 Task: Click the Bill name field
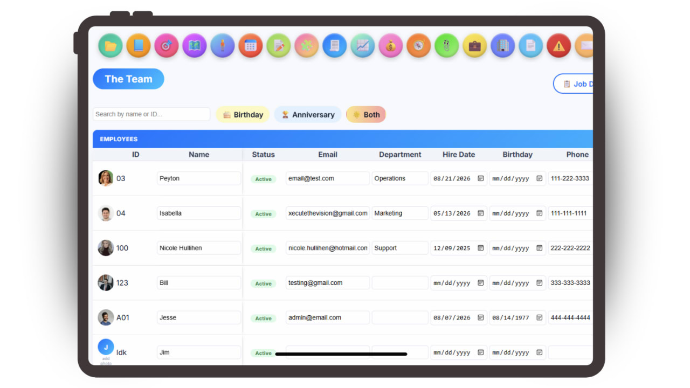[x=199, y=283]
